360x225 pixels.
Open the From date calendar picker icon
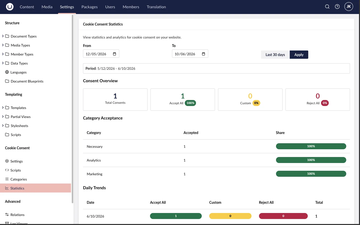(x=114, y=54)
